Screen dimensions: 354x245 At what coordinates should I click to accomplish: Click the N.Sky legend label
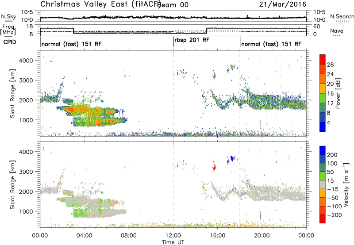8,16
